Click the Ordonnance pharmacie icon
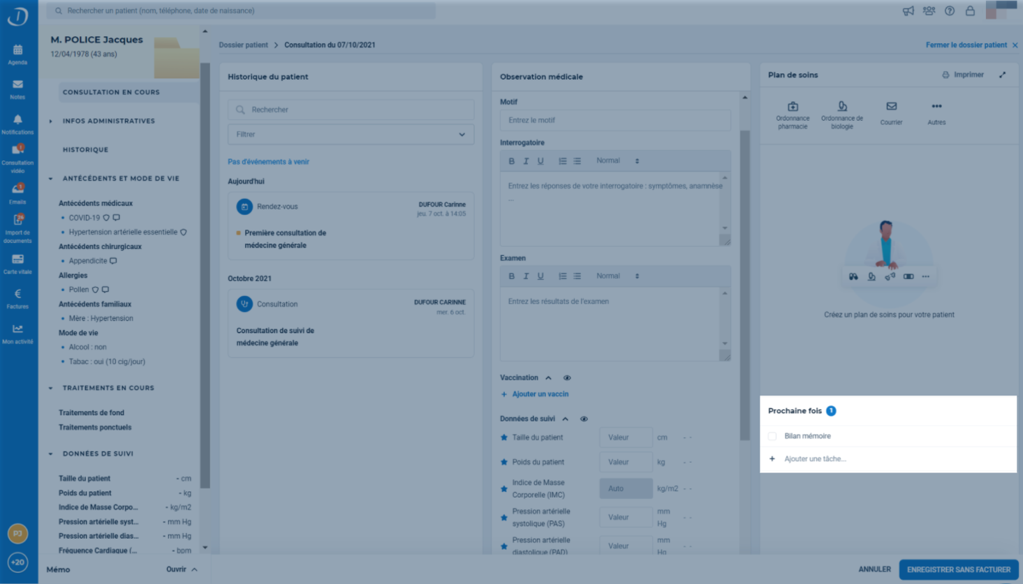This screenshot has height=584, width=1023. pyautogui.click(x=793, y=107)
